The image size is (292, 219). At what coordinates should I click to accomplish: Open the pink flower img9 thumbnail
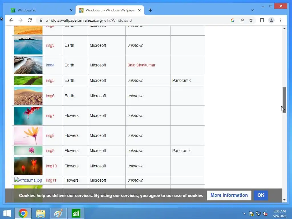(28, 151)
